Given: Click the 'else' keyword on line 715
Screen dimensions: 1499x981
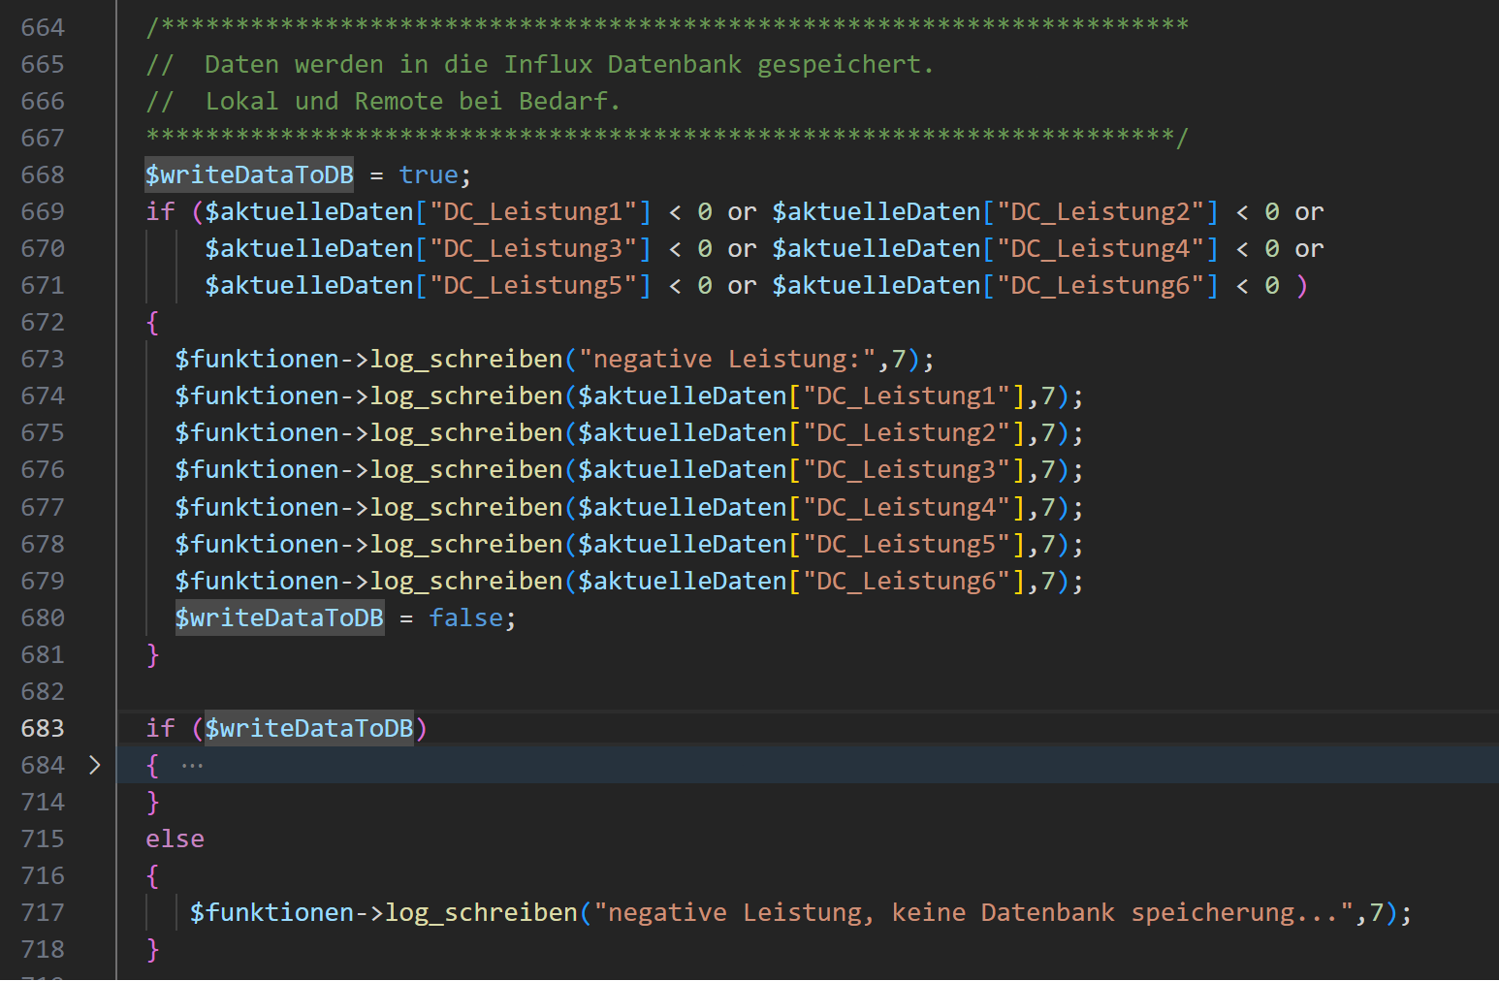Looking at the screenshot, I should (x=175, y=839).
